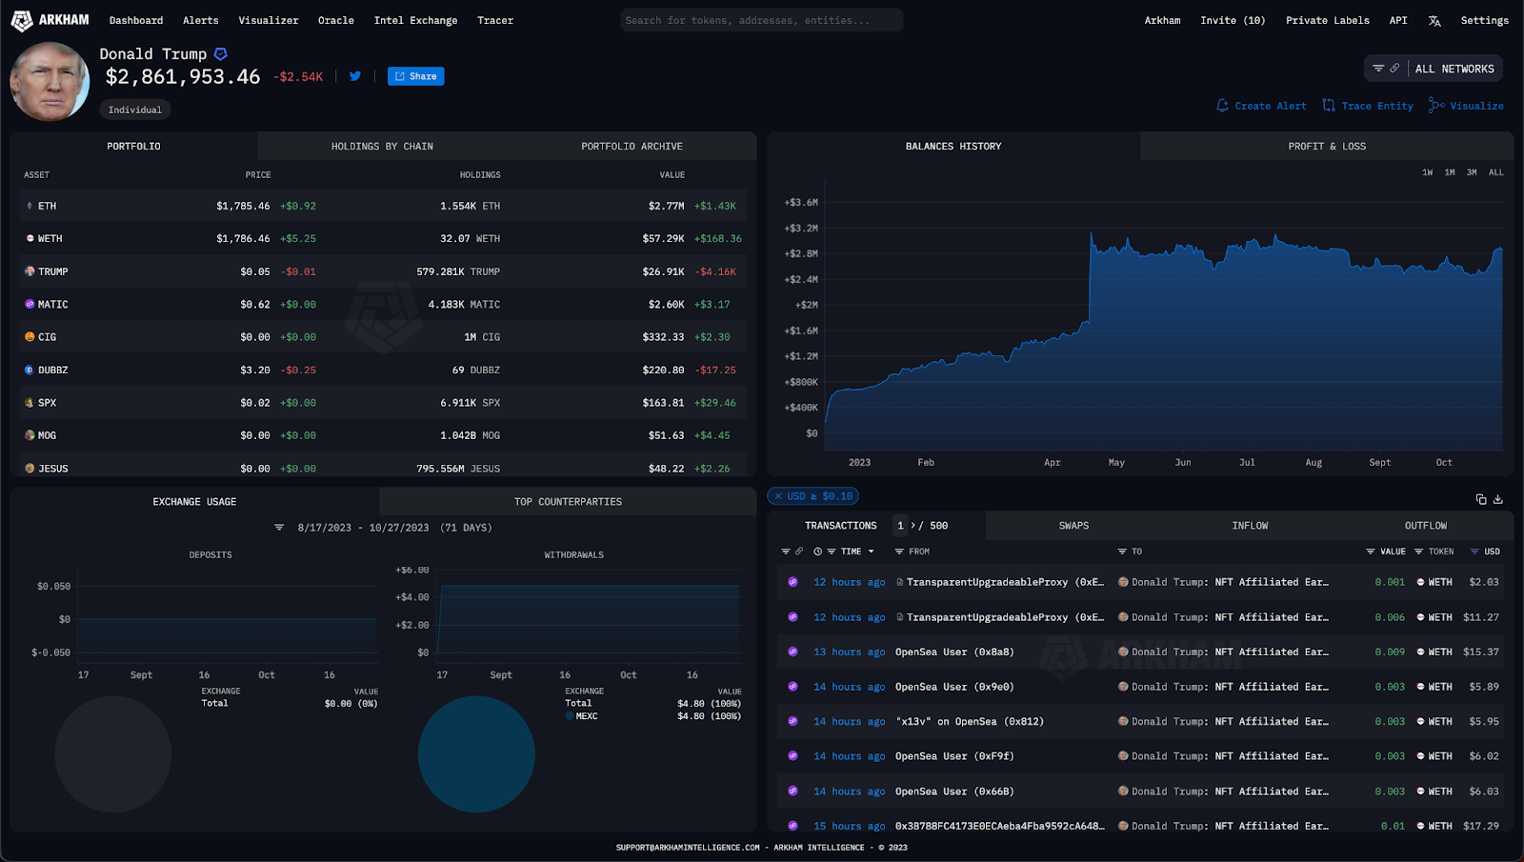1524x862 pixels.
Task: Download transactions using the download icon
Action: tap(1498, 499)
